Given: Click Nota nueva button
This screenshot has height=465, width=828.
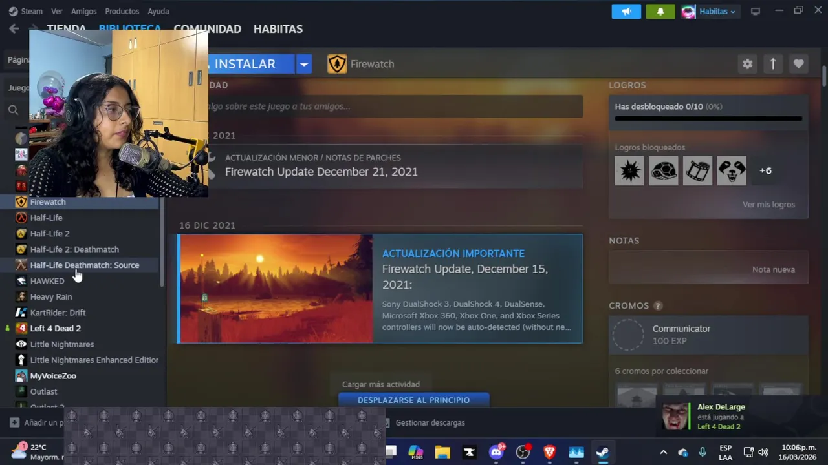Looking at the screenshot, I should (774, 269).
